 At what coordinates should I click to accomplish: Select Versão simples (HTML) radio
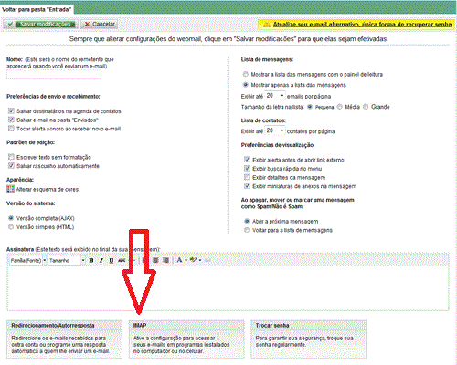[11, 227]
